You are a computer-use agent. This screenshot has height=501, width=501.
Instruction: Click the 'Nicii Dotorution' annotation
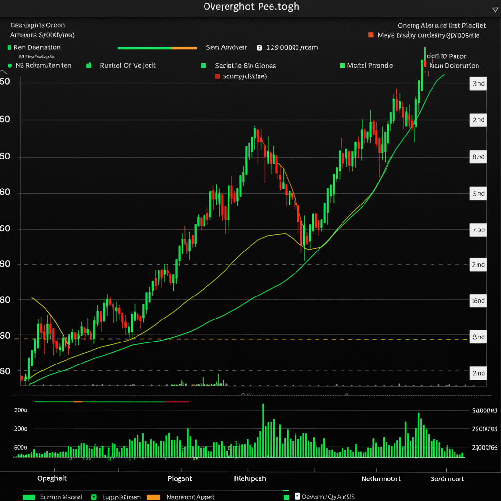coord(455,66)
